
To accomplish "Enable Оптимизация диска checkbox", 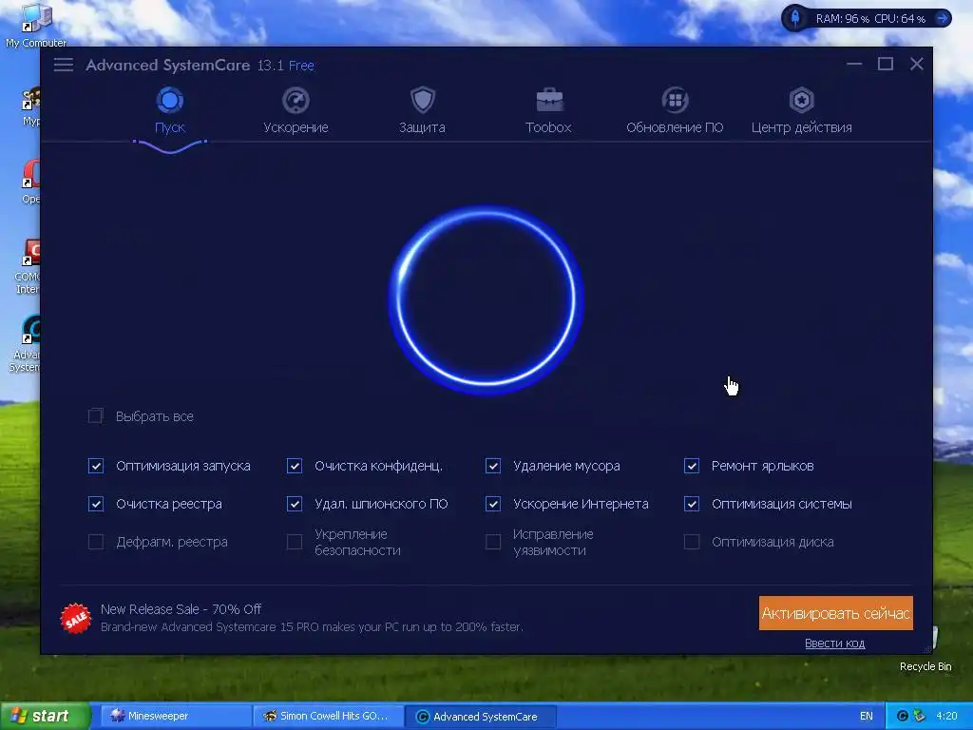I will (692, 542).
